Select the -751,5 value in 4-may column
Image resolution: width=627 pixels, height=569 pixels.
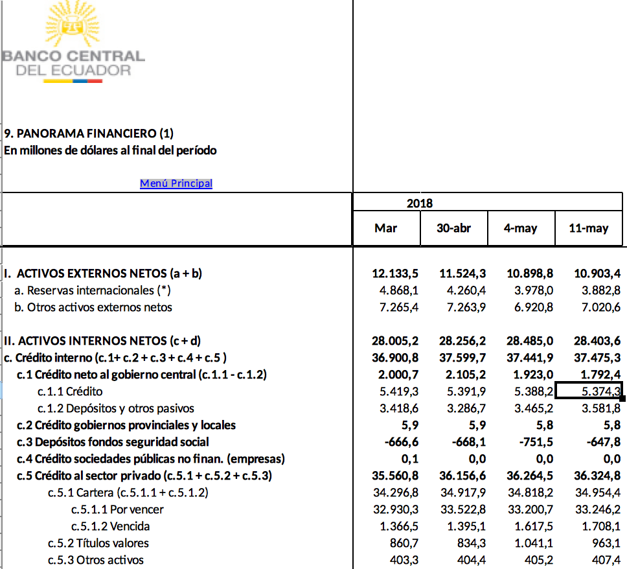click(x=534, y=442)
